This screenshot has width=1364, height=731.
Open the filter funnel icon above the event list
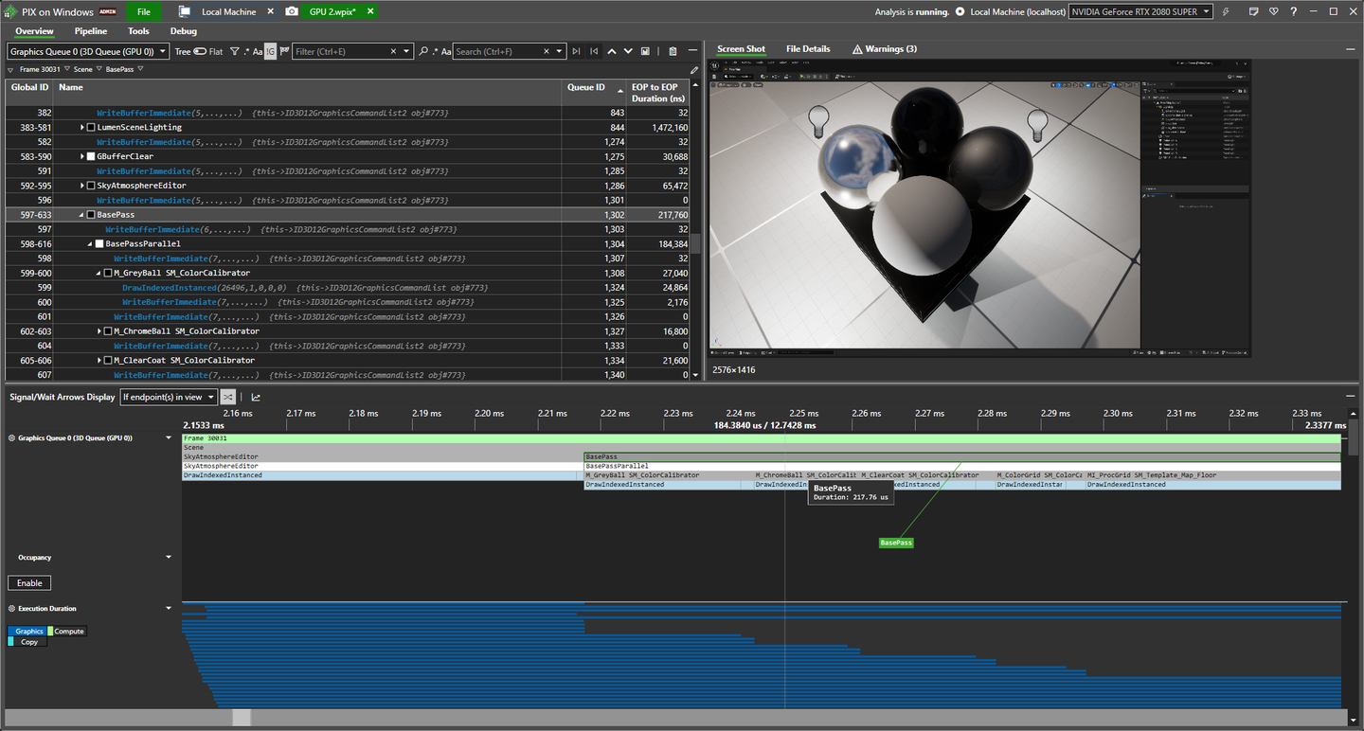point(234,50)
